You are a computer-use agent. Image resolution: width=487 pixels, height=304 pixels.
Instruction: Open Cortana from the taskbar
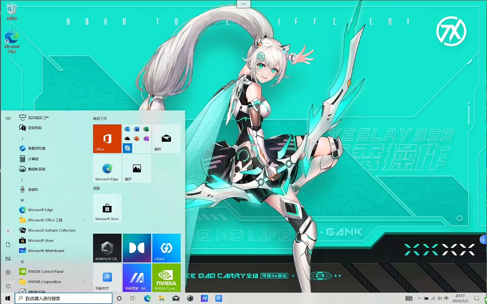119,298
